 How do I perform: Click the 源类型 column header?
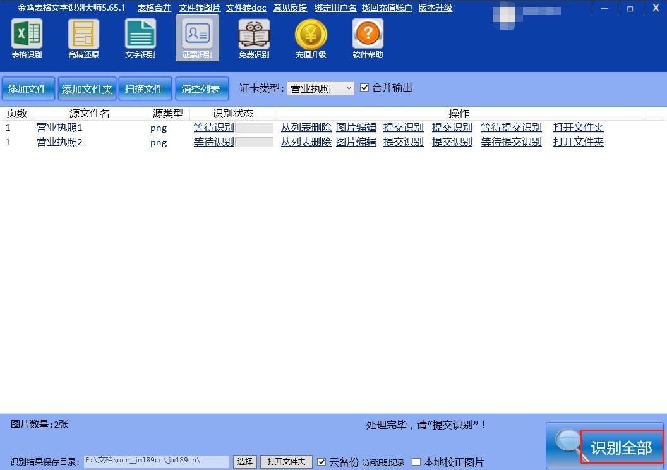pos(168,114)
